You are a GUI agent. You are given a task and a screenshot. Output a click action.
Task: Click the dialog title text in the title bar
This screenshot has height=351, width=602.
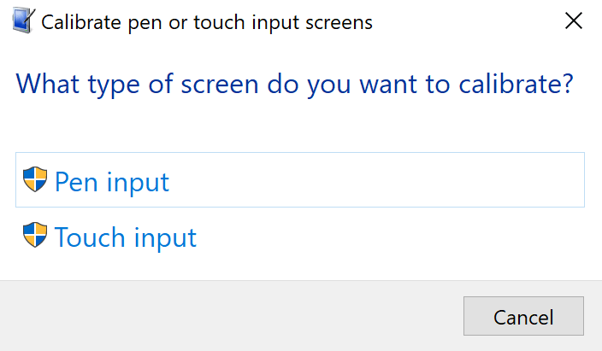[x=207, y=22]
